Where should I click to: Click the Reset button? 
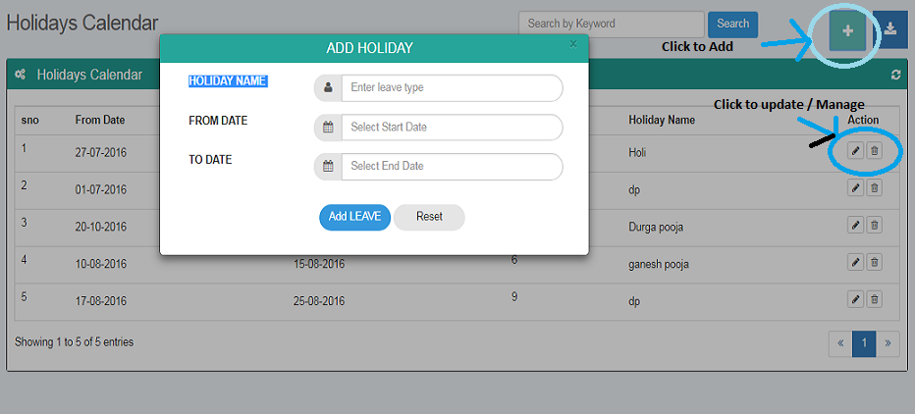(x=429, y=217)
